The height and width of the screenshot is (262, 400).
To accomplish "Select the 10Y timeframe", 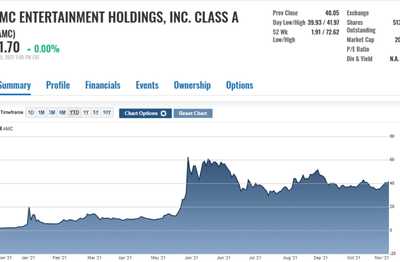I will 107,112.
